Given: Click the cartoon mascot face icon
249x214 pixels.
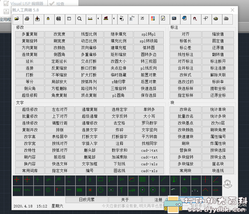Looking at the screenshot, I should [228, 184].
